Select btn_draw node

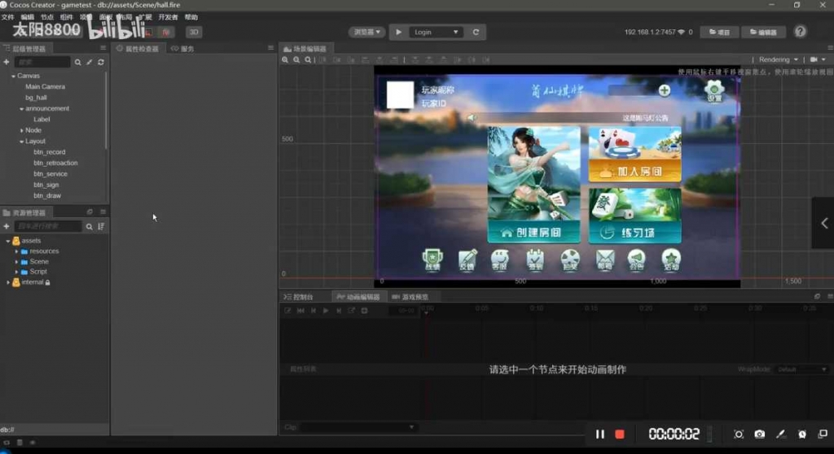coord(47,195)
